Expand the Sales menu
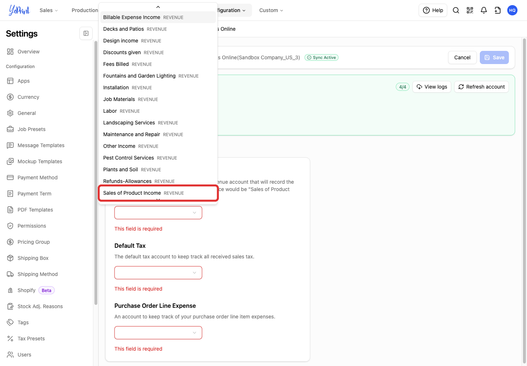 click(x=49, y=10)
